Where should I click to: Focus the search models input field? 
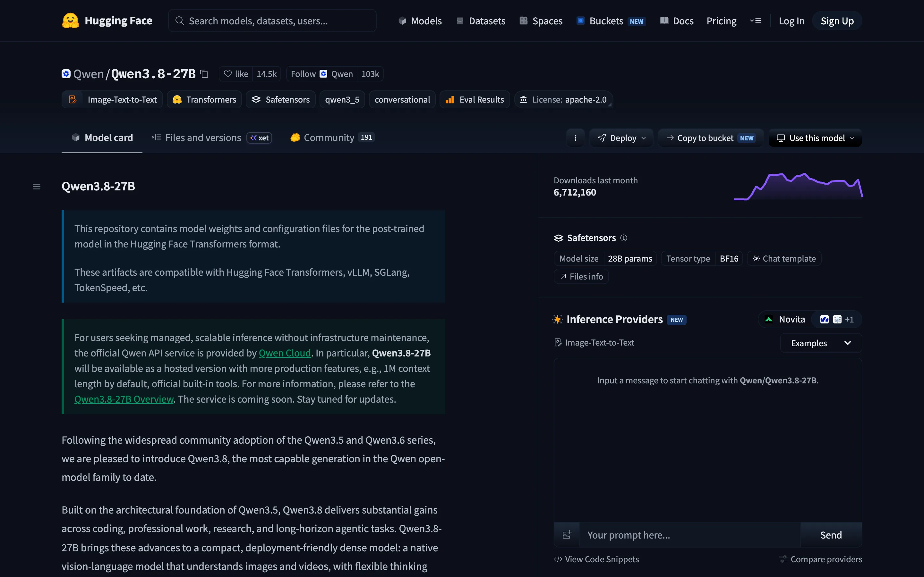272,21
